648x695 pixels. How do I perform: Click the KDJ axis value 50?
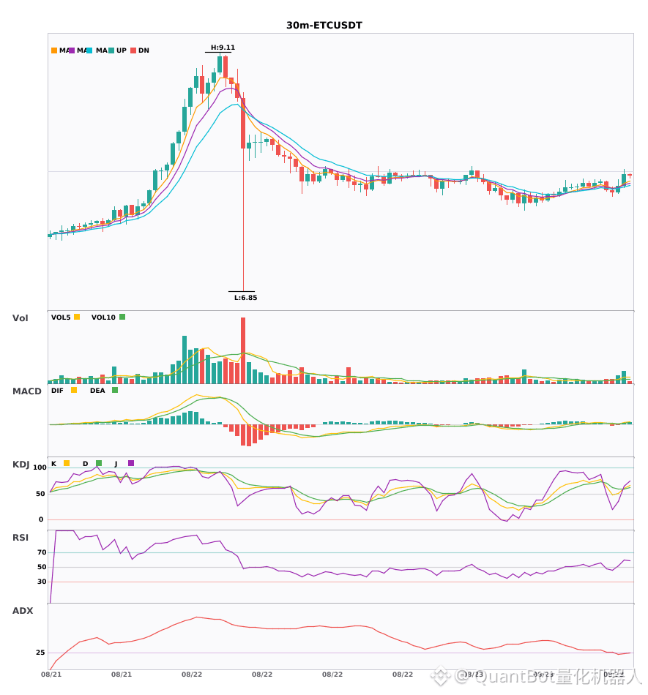[x=40, y=494]
